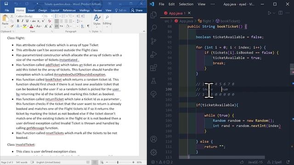
Task: Open the Styles gallery
Action: (97, 20)
